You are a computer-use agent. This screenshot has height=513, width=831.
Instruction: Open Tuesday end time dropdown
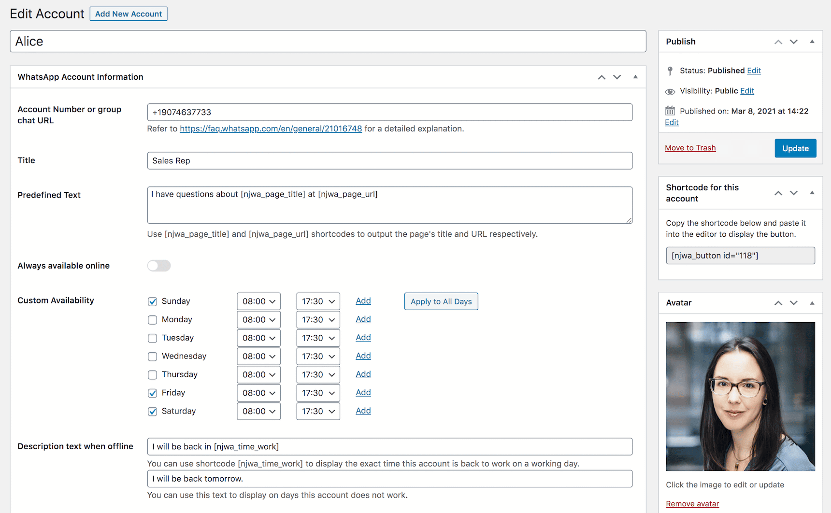tap(318, 338)
